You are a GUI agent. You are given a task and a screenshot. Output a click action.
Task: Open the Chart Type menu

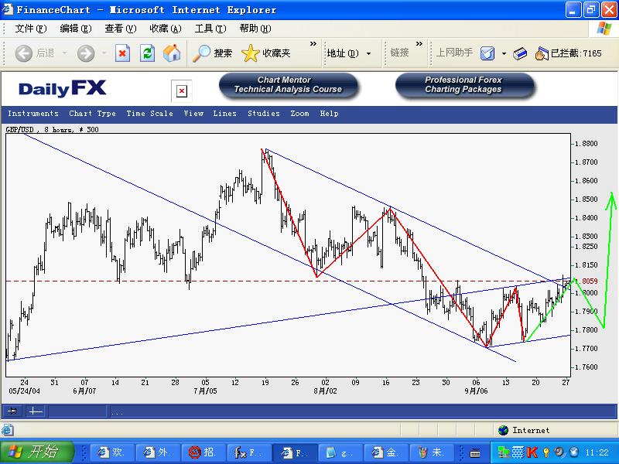[x=92, y=114]
